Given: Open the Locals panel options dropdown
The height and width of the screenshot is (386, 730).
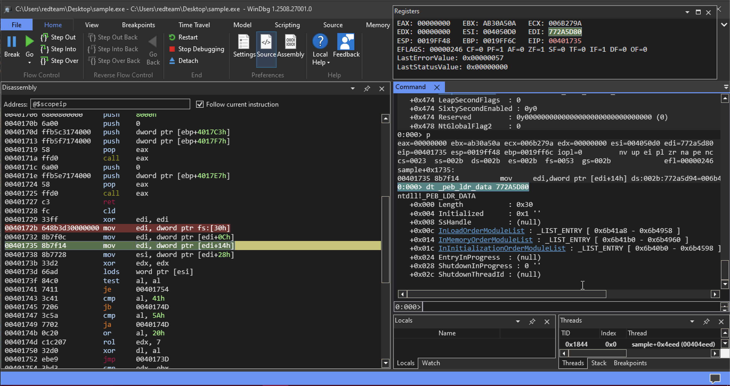Looking at the screenshot, I should 518,321.
